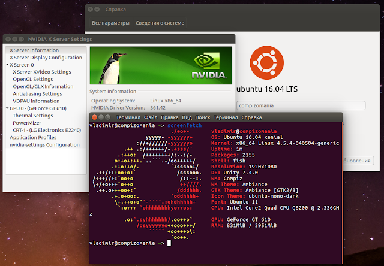Open the Вид menu in terminal

(x=187, y=117)
